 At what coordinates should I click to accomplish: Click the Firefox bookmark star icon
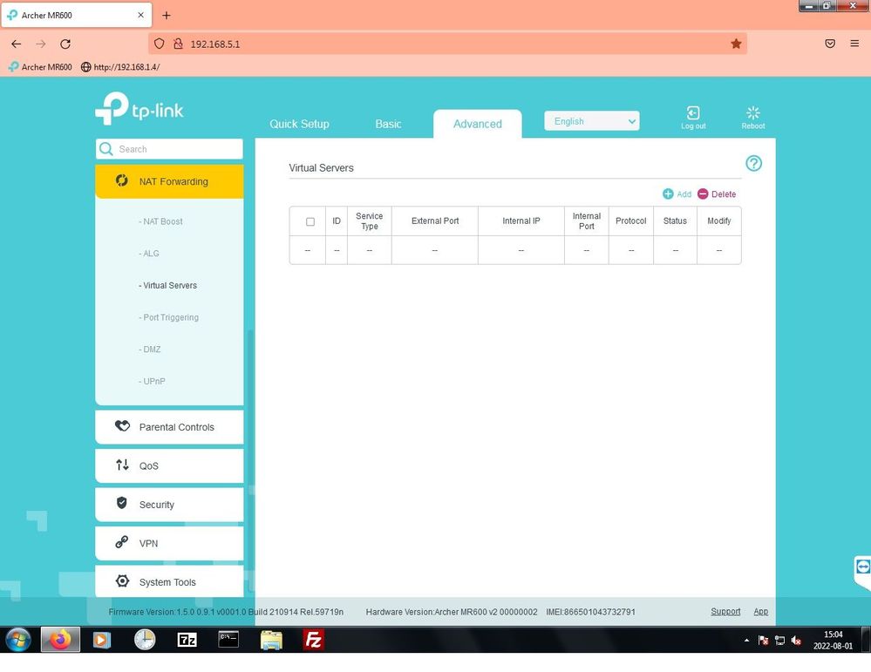click(x=736, y=44)
